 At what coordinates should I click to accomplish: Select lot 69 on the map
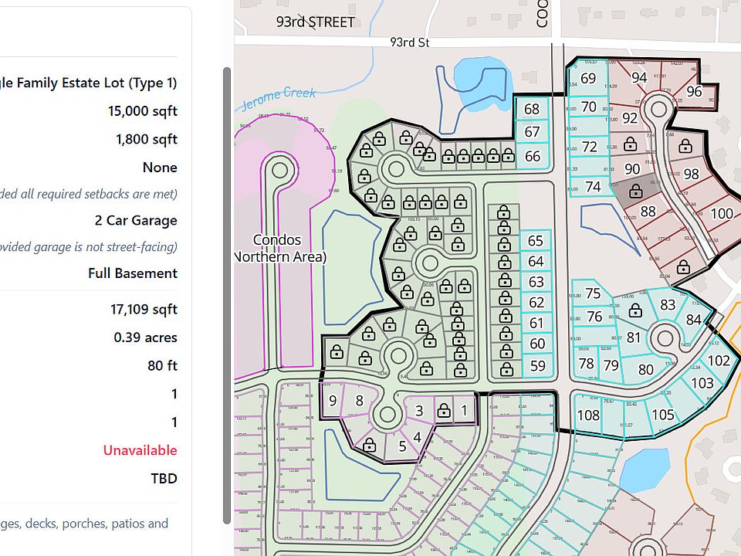tap(588, 78)
